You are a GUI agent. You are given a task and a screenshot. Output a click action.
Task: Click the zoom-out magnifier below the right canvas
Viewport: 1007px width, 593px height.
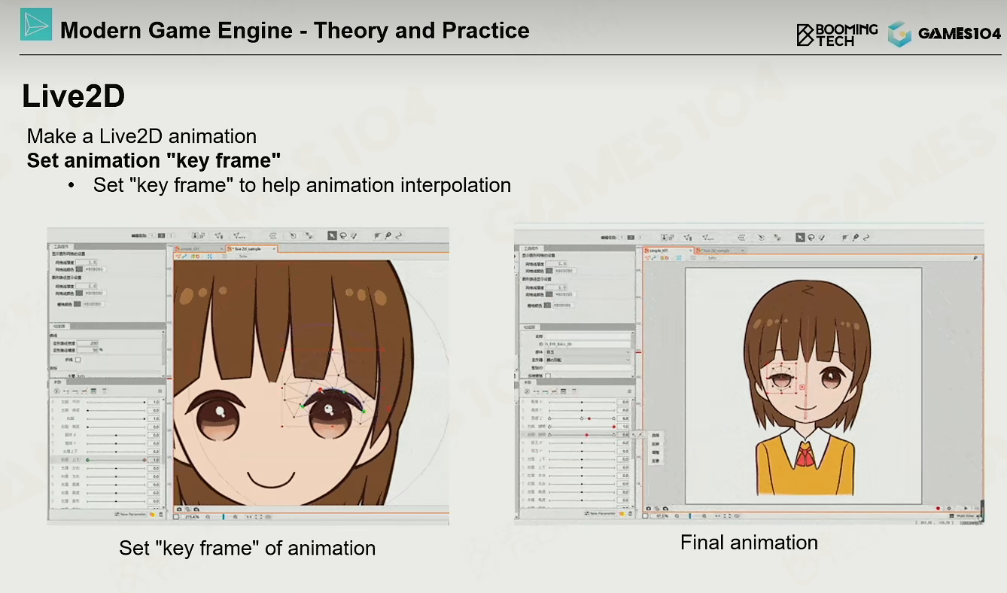tap(677, 516)
